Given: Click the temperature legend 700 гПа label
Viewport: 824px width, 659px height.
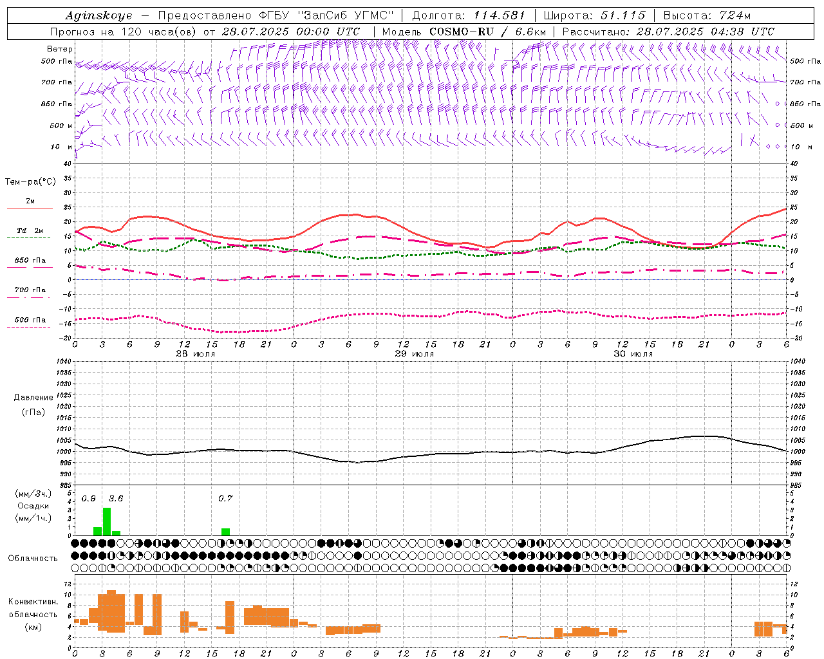Looking at the screenshot, I should tap(30, 290).
